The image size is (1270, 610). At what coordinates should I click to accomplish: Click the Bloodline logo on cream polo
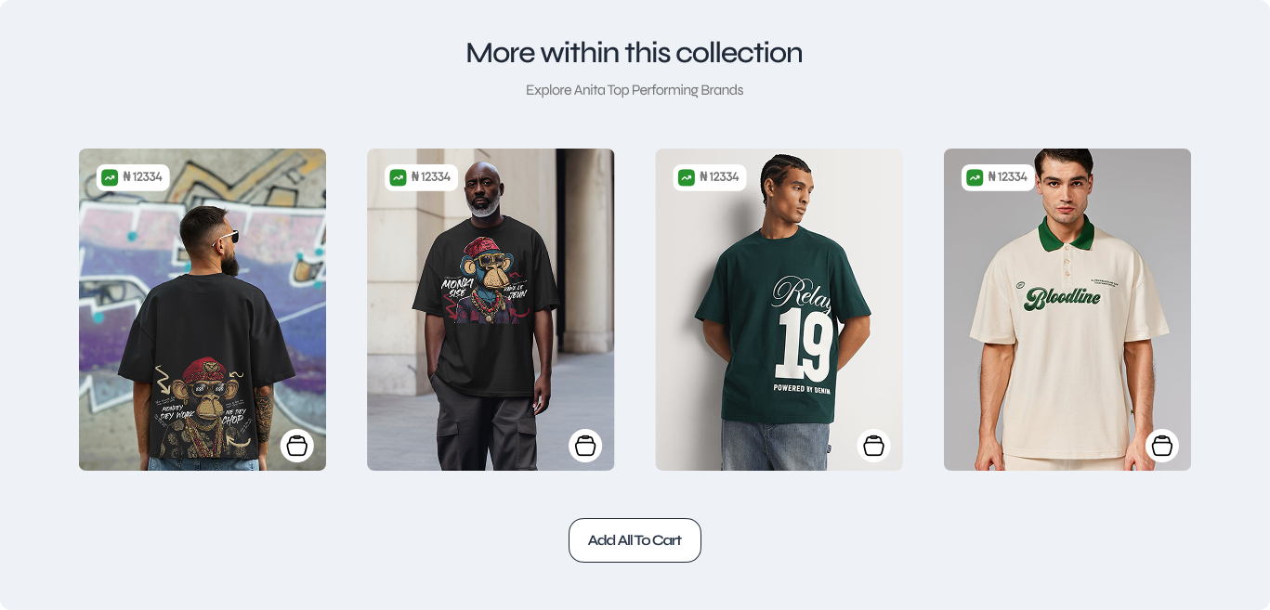click(1062, 298)
